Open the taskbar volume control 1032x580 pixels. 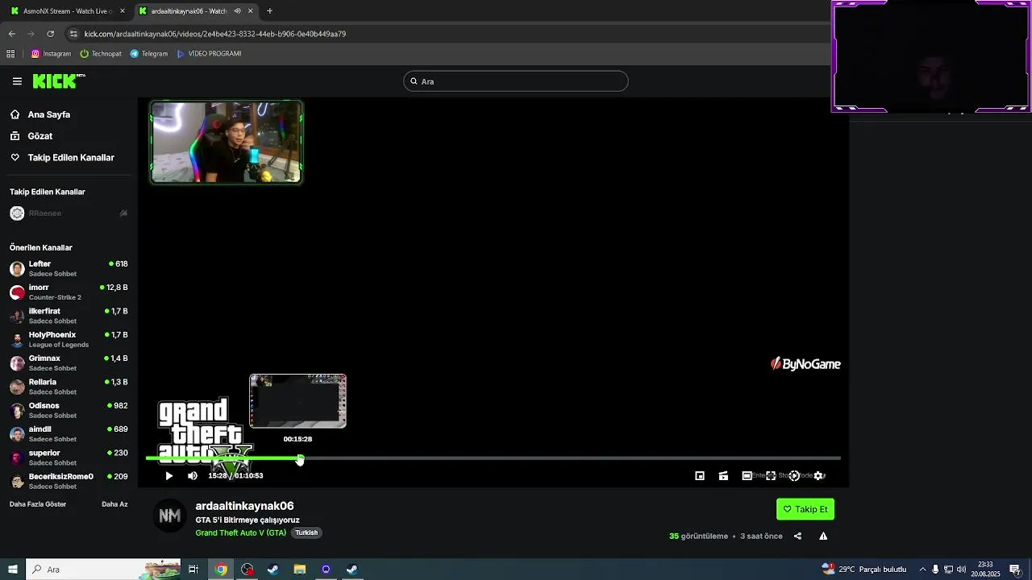(x=961, y=570)
